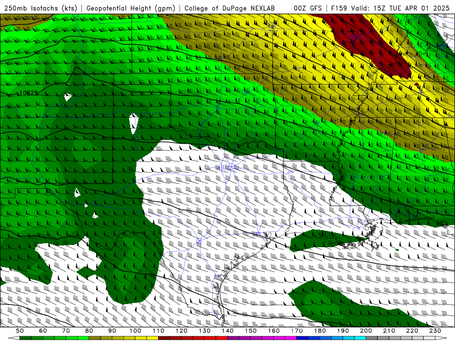The width and height of the screenshot is (455, 341).
Task: Click the '250mb Isotachs (kts)' title text
Action: pos(40,8)
